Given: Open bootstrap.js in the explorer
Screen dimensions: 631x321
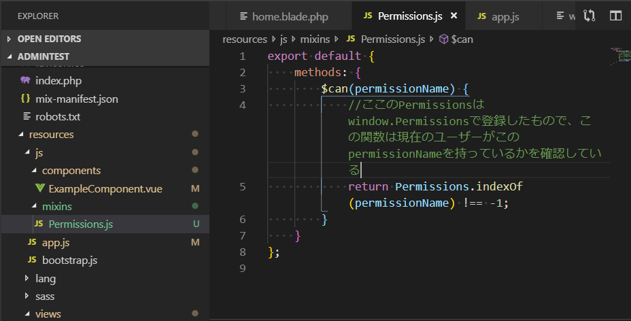Looking at the screenshot, I should pos(69,260).
